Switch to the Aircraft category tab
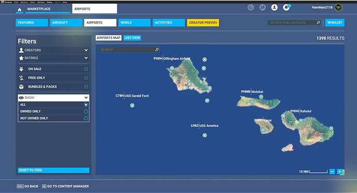 66,23
